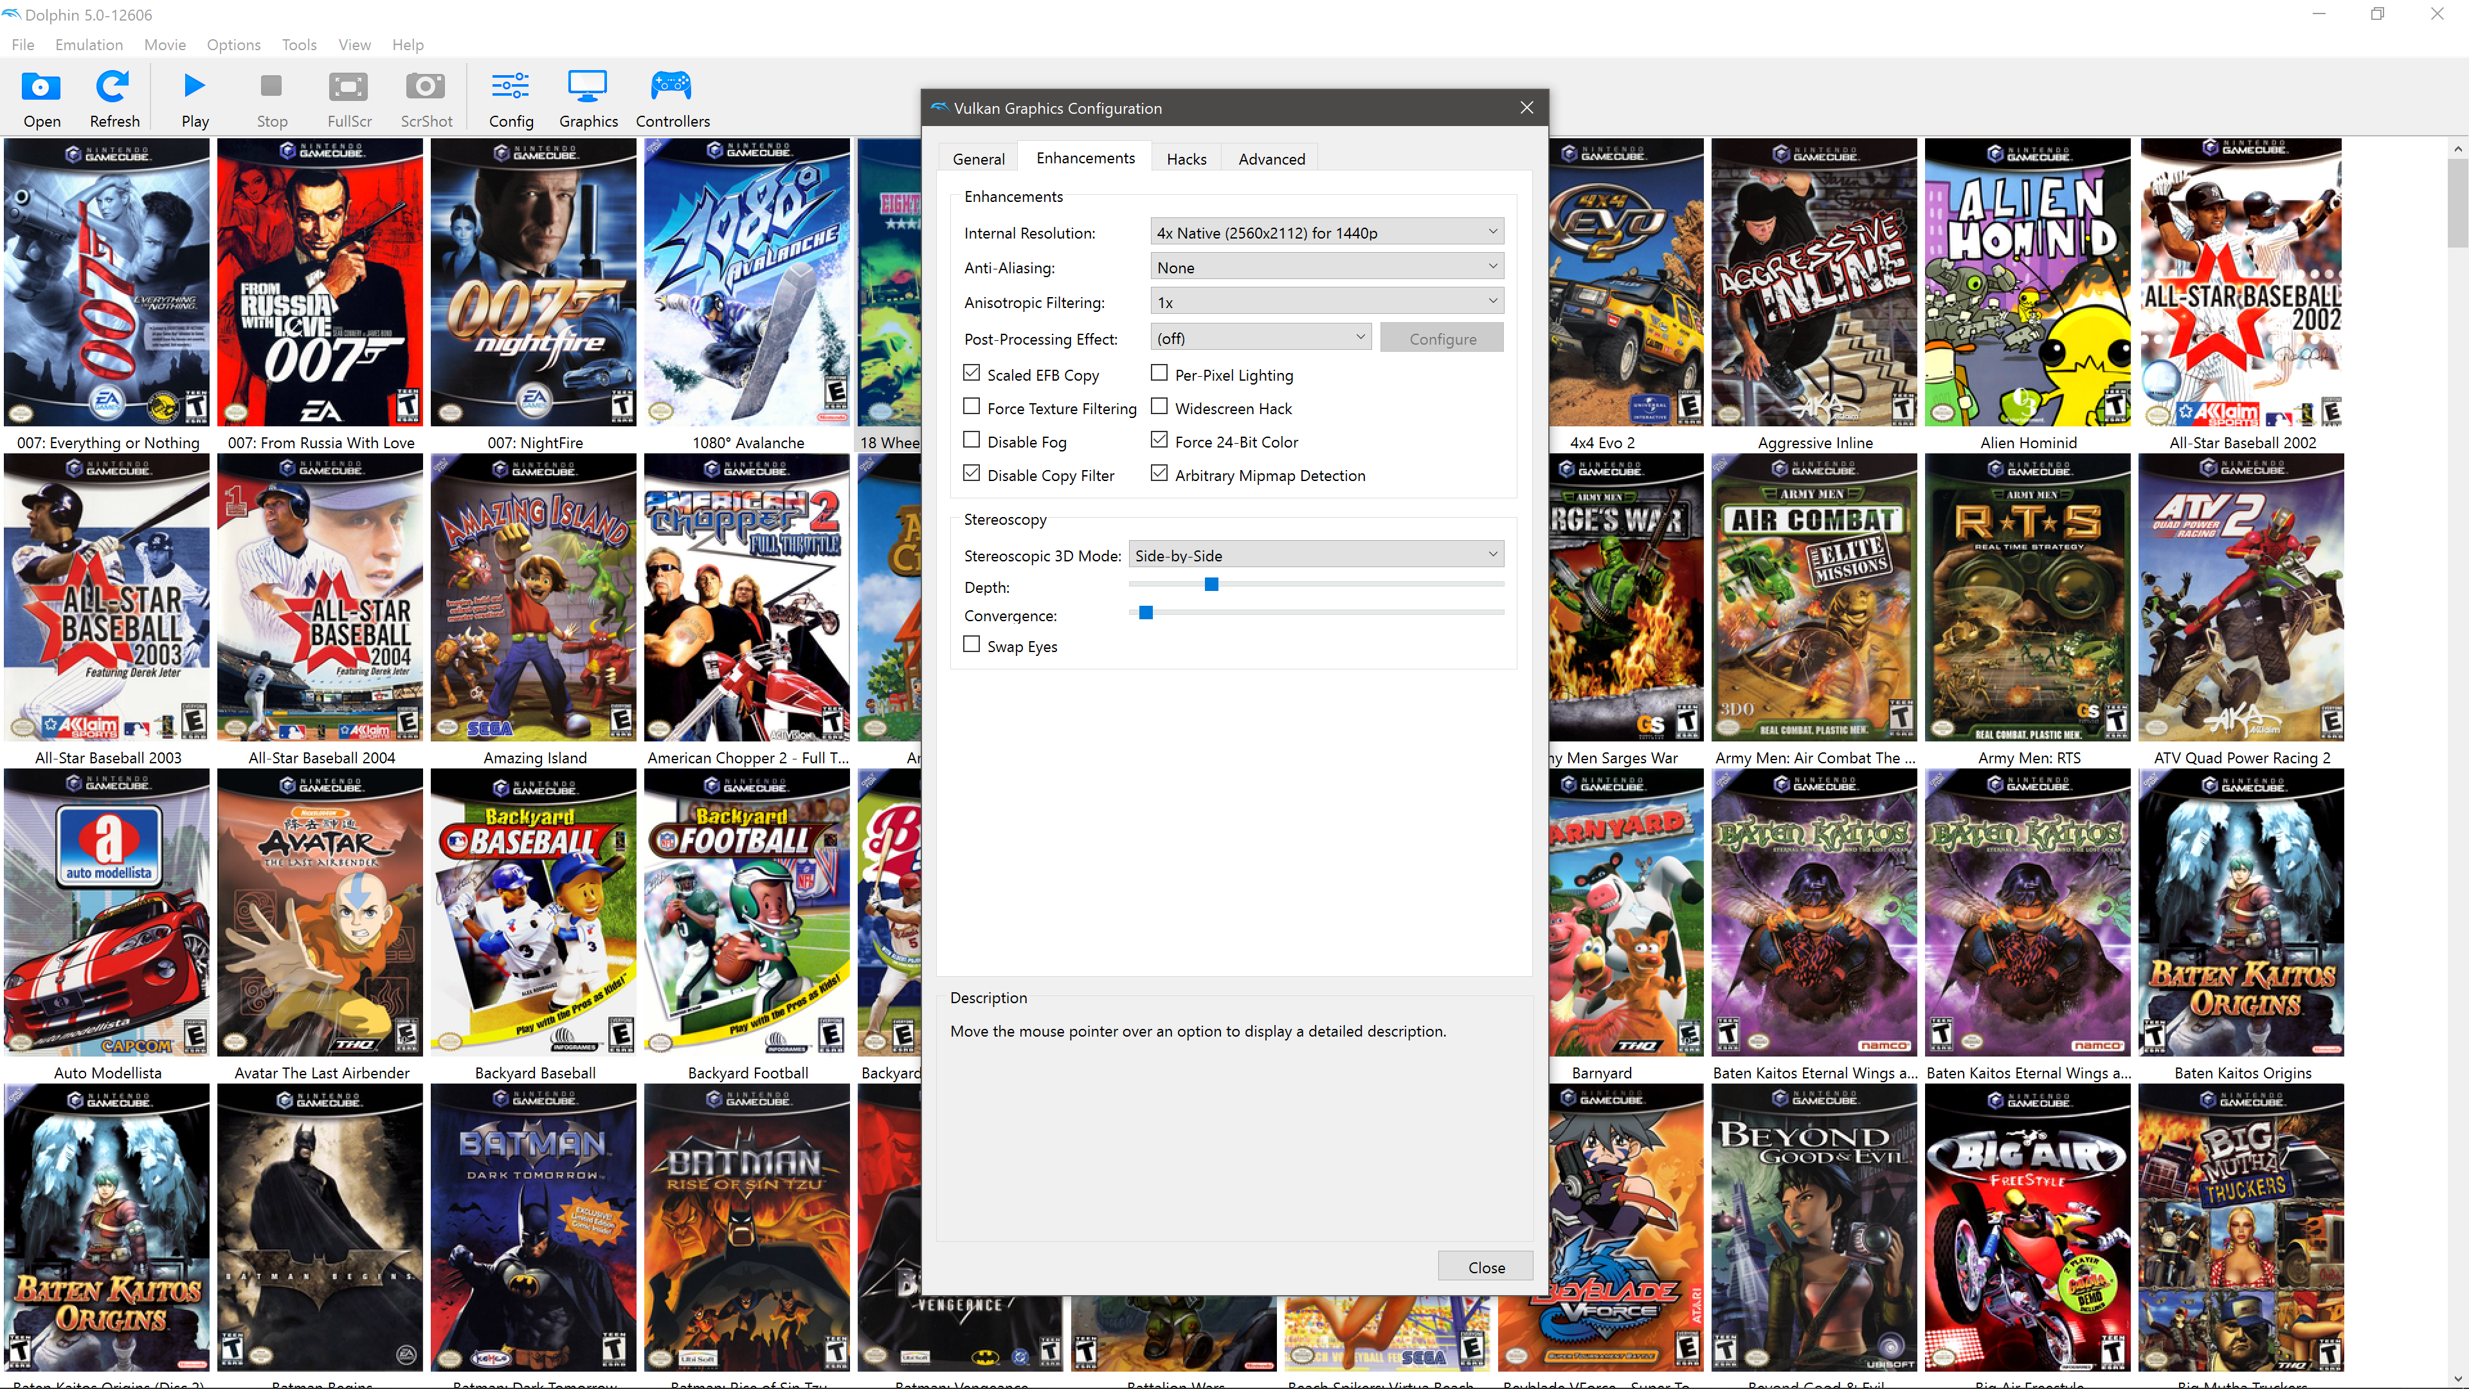Select the Army Men: RTS game cover

click(2028, 597)
